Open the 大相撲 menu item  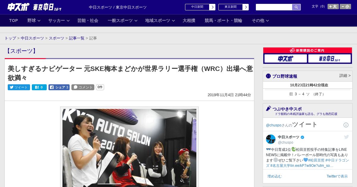(x=189, y=20)
